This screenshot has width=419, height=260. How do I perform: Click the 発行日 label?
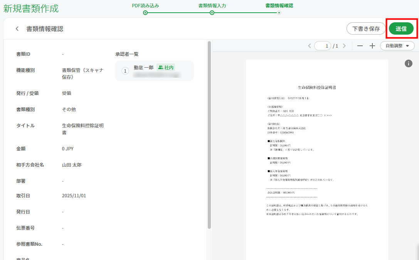23,212
